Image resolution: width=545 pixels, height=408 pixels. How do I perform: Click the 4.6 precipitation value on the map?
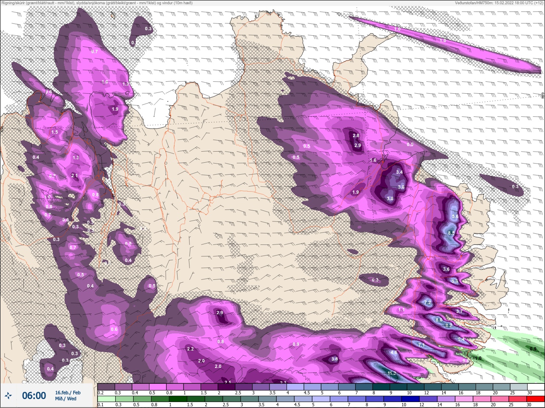[x=394, y=353]
